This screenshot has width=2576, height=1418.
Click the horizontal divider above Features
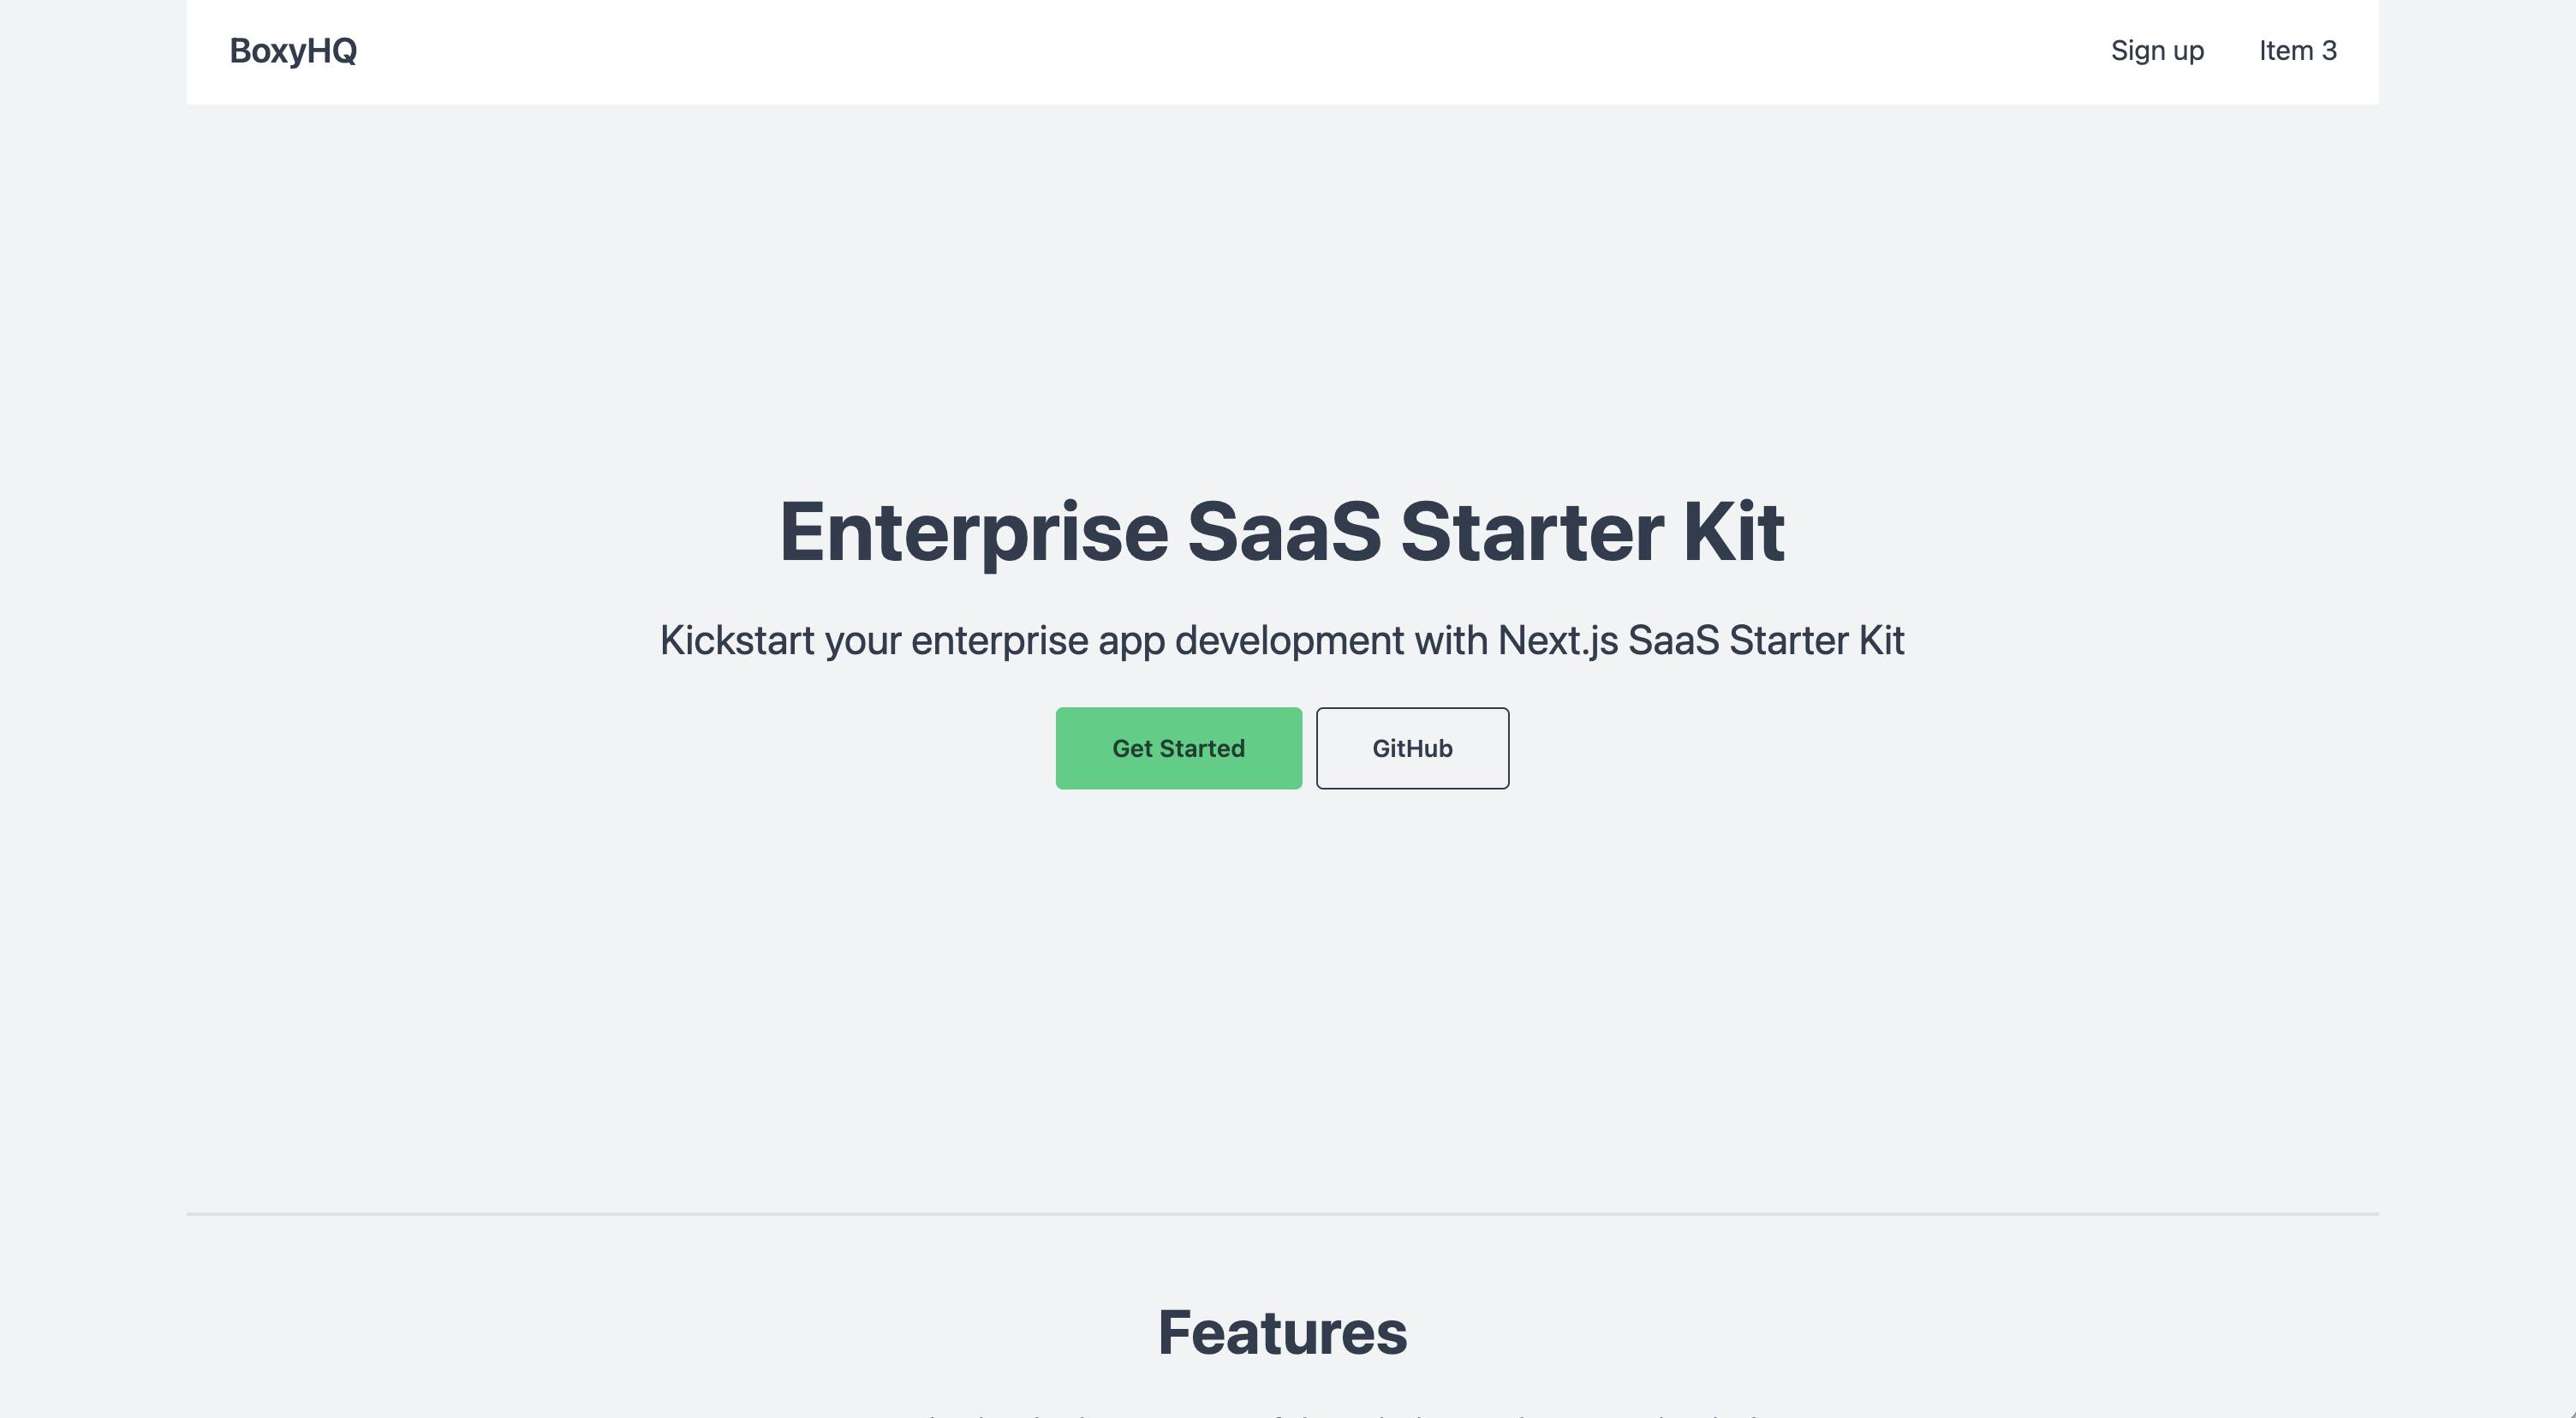click(1282, 1214)
